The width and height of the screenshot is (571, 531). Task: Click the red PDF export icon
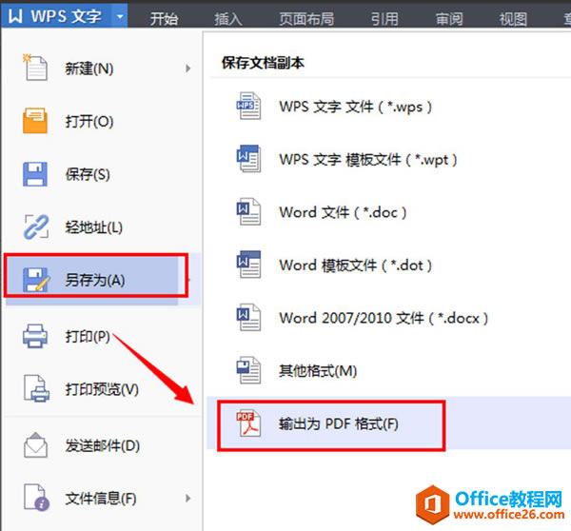(x=248, y=423)
